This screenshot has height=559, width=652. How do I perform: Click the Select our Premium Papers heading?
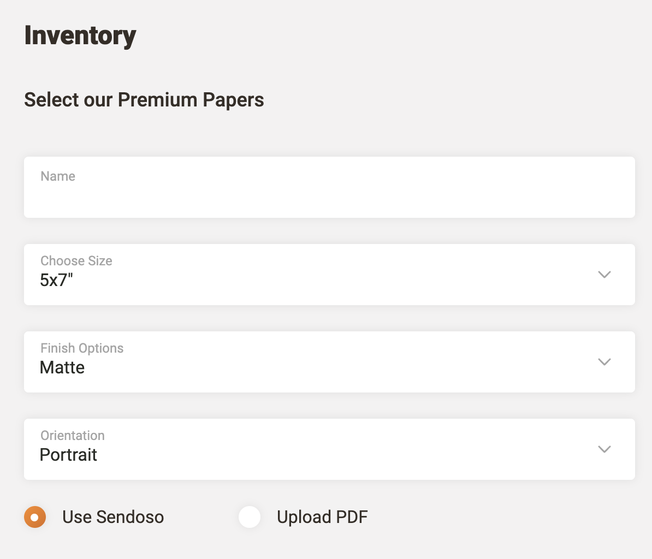[144, 100]
